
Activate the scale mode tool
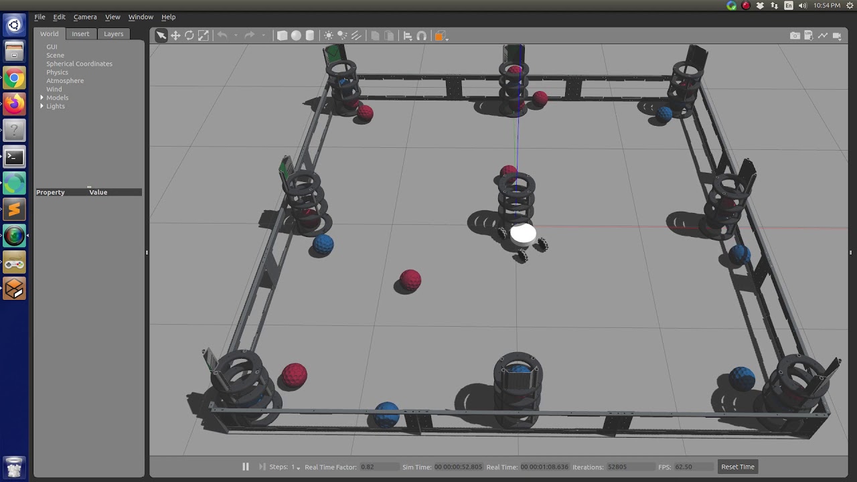pos(204,35)
